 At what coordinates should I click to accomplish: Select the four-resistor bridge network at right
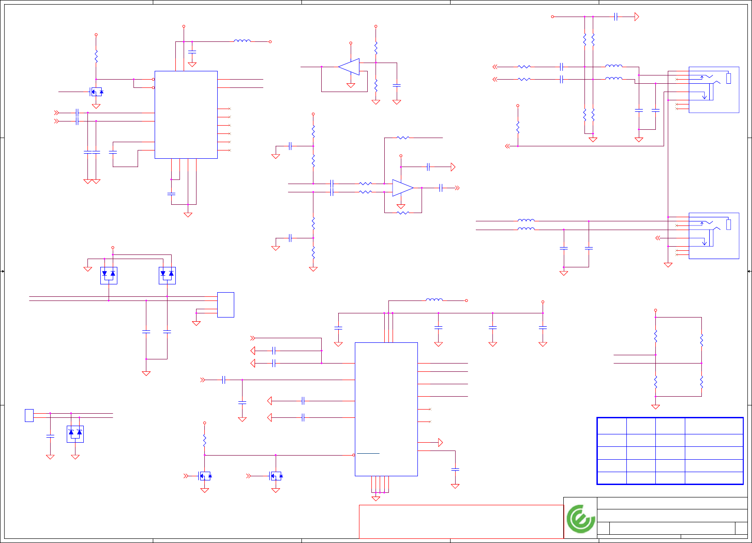point(678,357)
